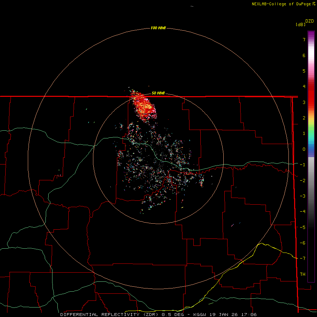The width and height of the screenshot is (317, 317).
Task: Click the 6 dB scale label
Action: pos(304,55)
